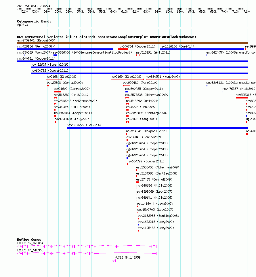This screenshot has height=277, width=256.
Task: Select esv1333120 (Levy2007) label
Action: click(72, 119)
